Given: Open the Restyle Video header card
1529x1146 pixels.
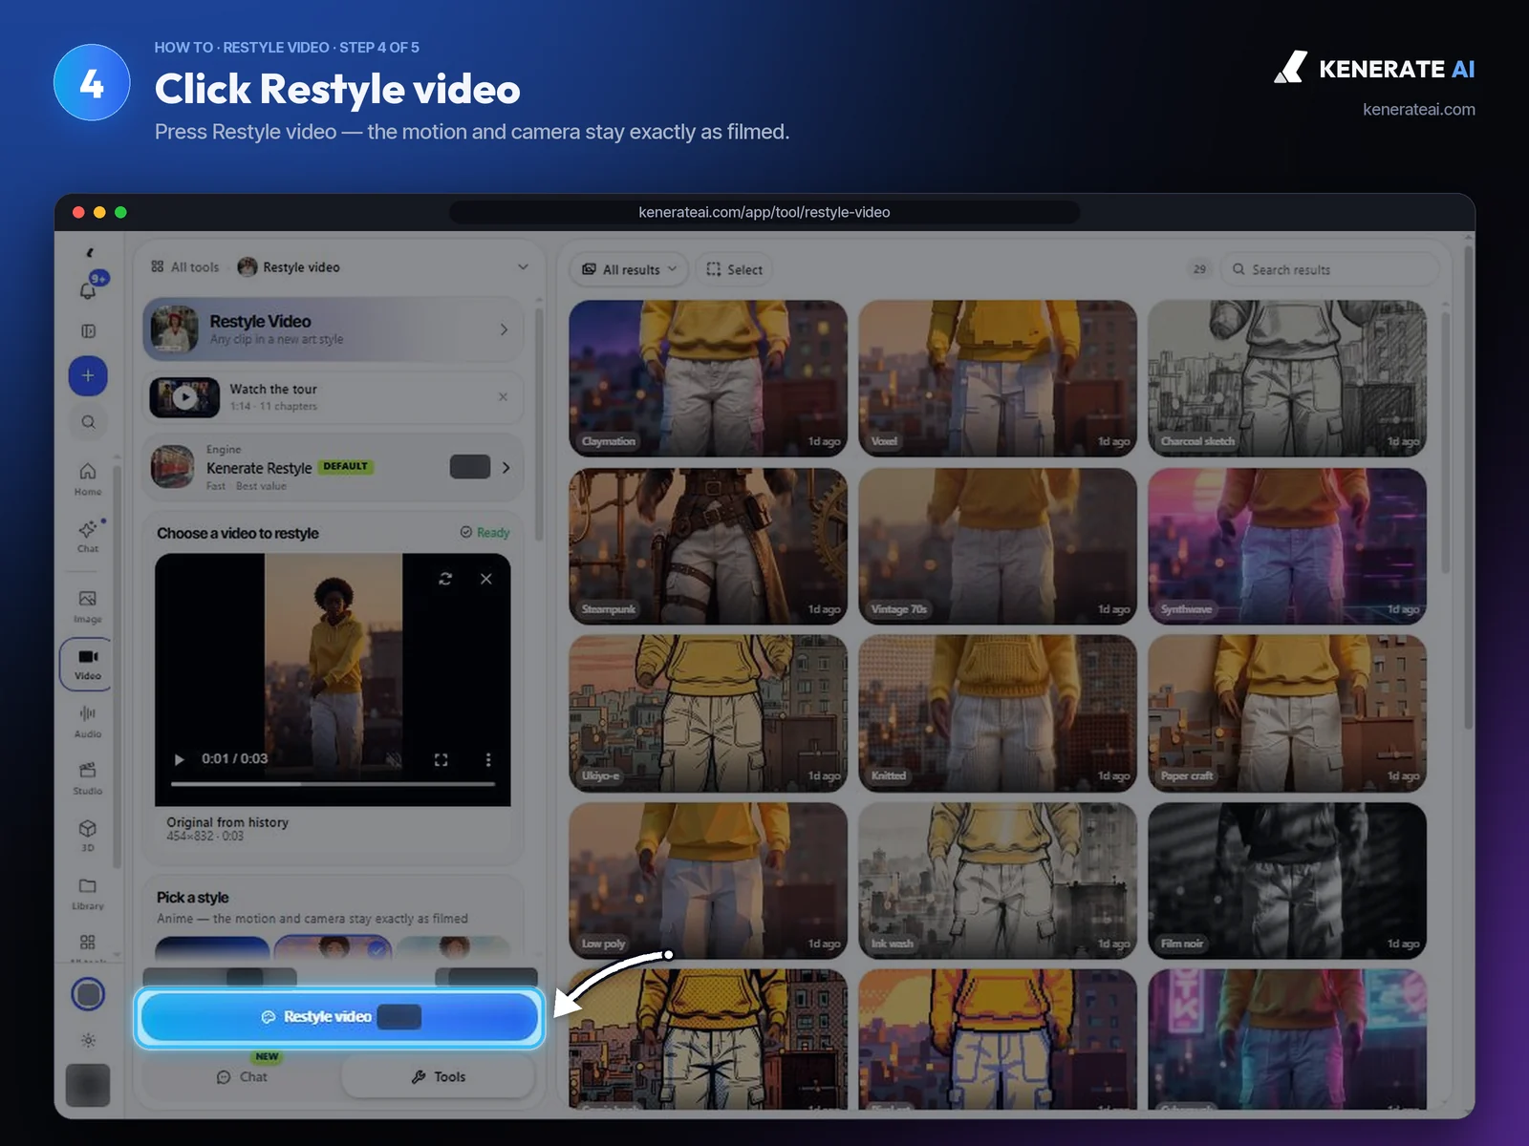Looking at the screenshot, I should [x=333, y=329].
